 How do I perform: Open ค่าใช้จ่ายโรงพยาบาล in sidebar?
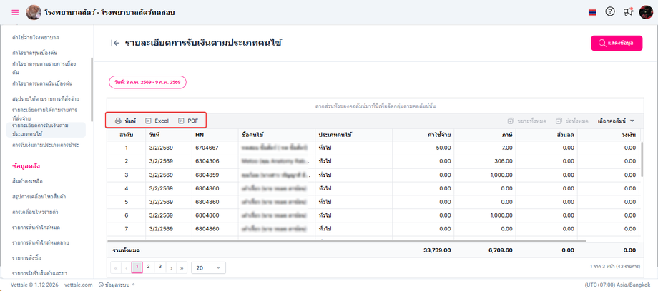coord(36,38)
